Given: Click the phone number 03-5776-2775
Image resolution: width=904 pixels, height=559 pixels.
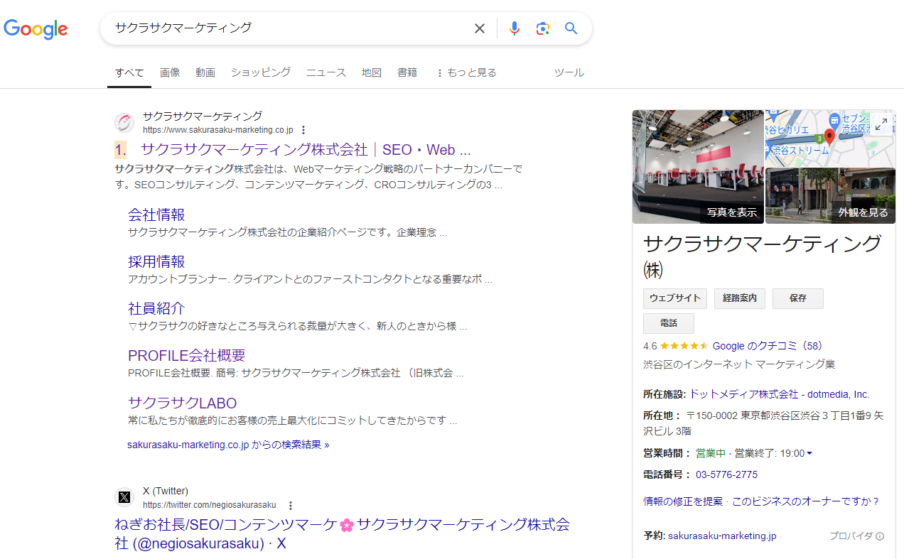Looking at the screenshot, I should click(x=726, y=474).
